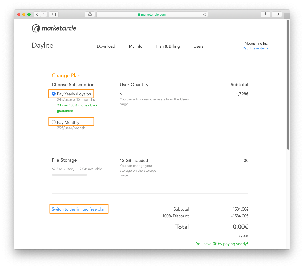Switch to the limited free plan
The image size is (304, 268).
tap(79, 209)
